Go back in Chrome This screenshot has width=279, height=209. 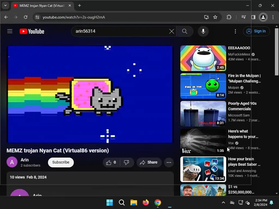(6, 17)
